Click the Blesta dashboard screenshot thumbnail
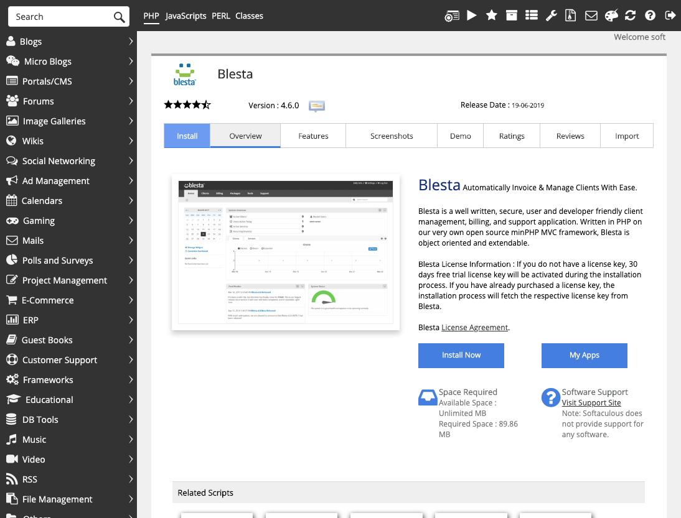681x518 pixels. point(286,253)
